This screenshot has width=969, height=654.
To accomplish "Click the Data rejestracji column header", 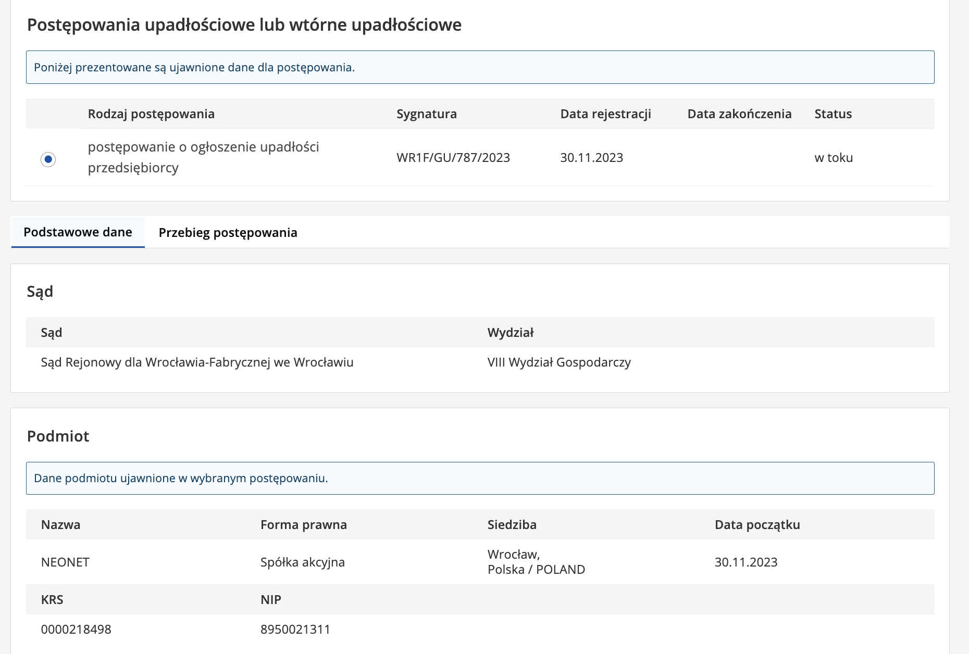I will pyautogui.click(x=605, y=114).
